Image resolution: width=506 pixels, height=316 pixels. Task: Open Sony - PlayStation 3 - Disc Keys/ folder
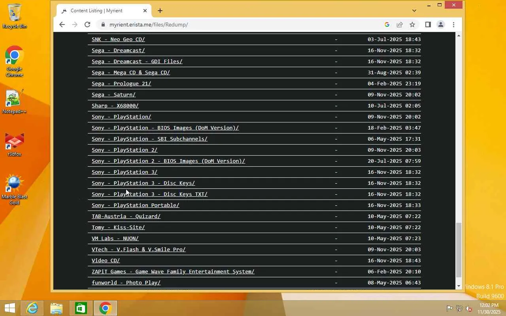tap(143, 183)
